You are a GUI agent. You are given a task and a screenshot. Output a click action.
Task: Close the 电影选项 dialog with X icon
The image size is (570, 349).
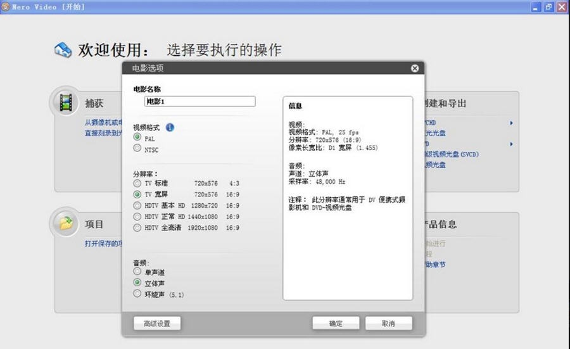(414, 68)
